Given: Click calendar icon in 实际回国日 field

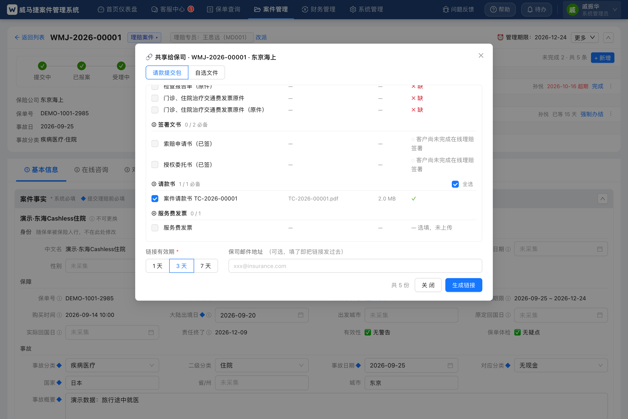Looking at the screenshot, I should tap(151, 332).
